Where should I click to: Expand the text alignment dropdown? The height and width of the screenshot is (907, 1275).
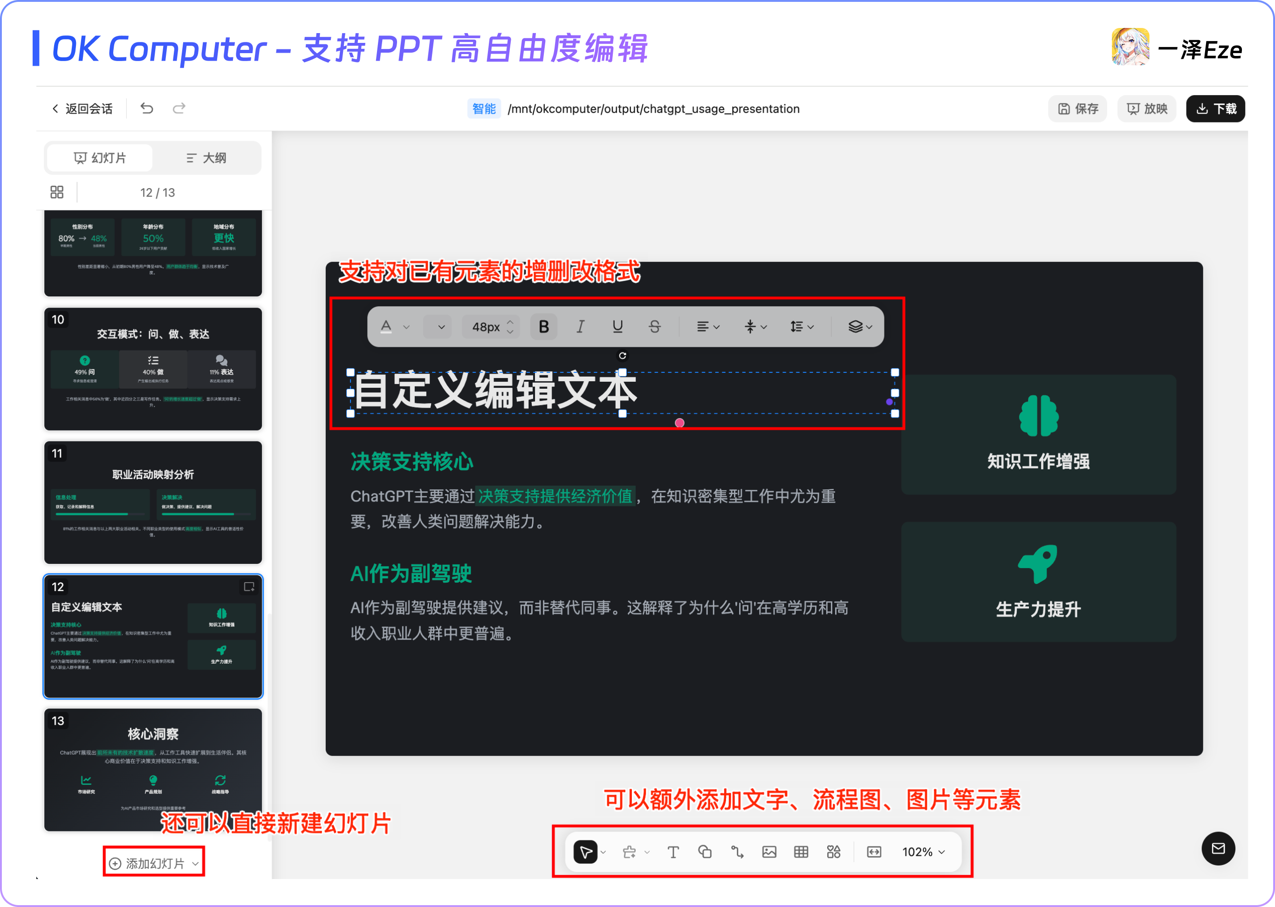click(x=707, y=327)
